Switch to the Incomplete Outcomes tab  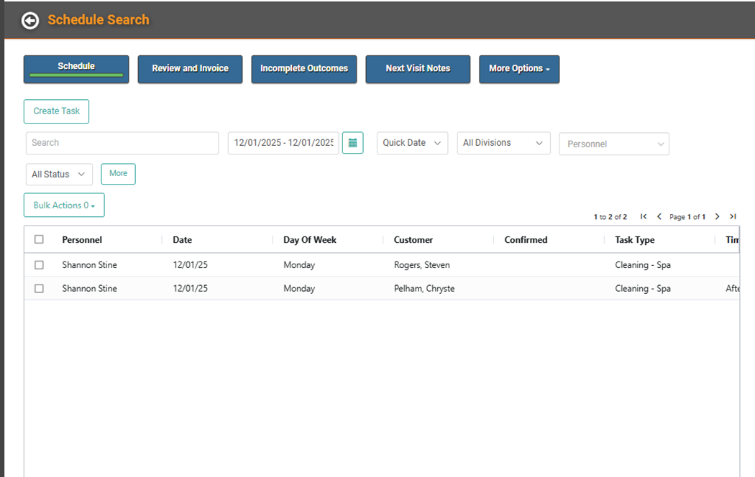click(303, 69)
